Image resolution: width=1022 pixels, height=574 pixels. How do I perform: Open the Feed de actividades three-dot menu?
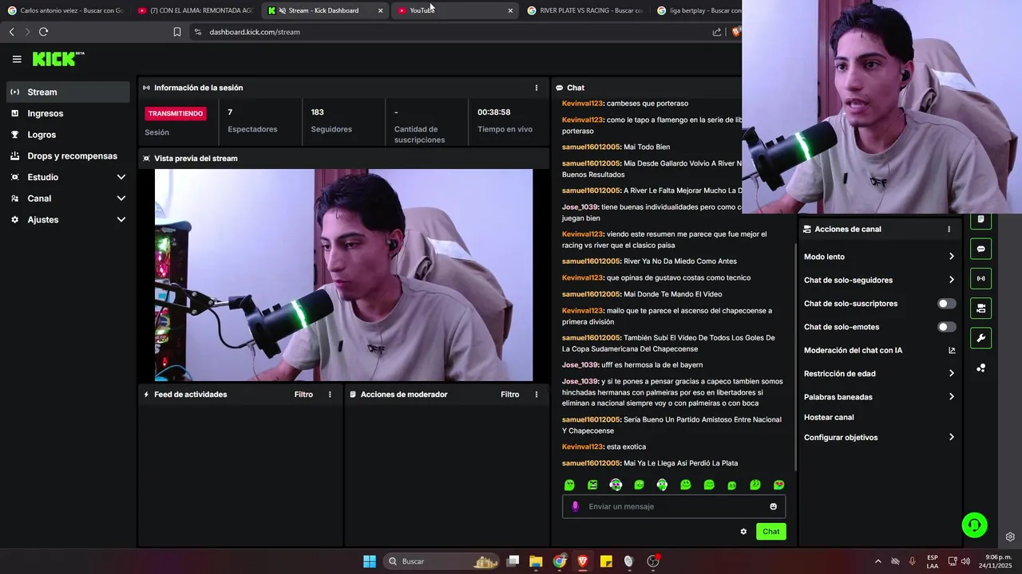pyautogui.click(x=330, y=395)
